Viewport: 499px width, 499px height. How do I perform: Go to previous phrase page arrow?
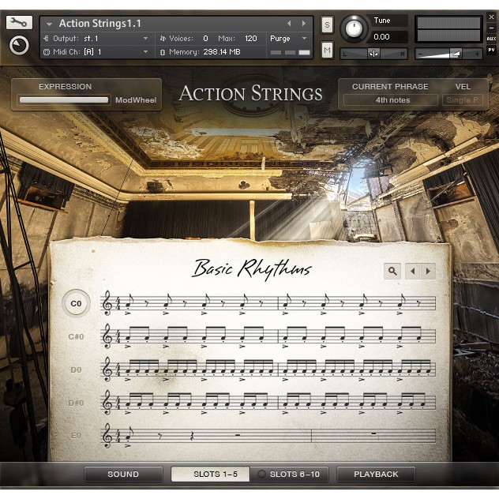413,271
